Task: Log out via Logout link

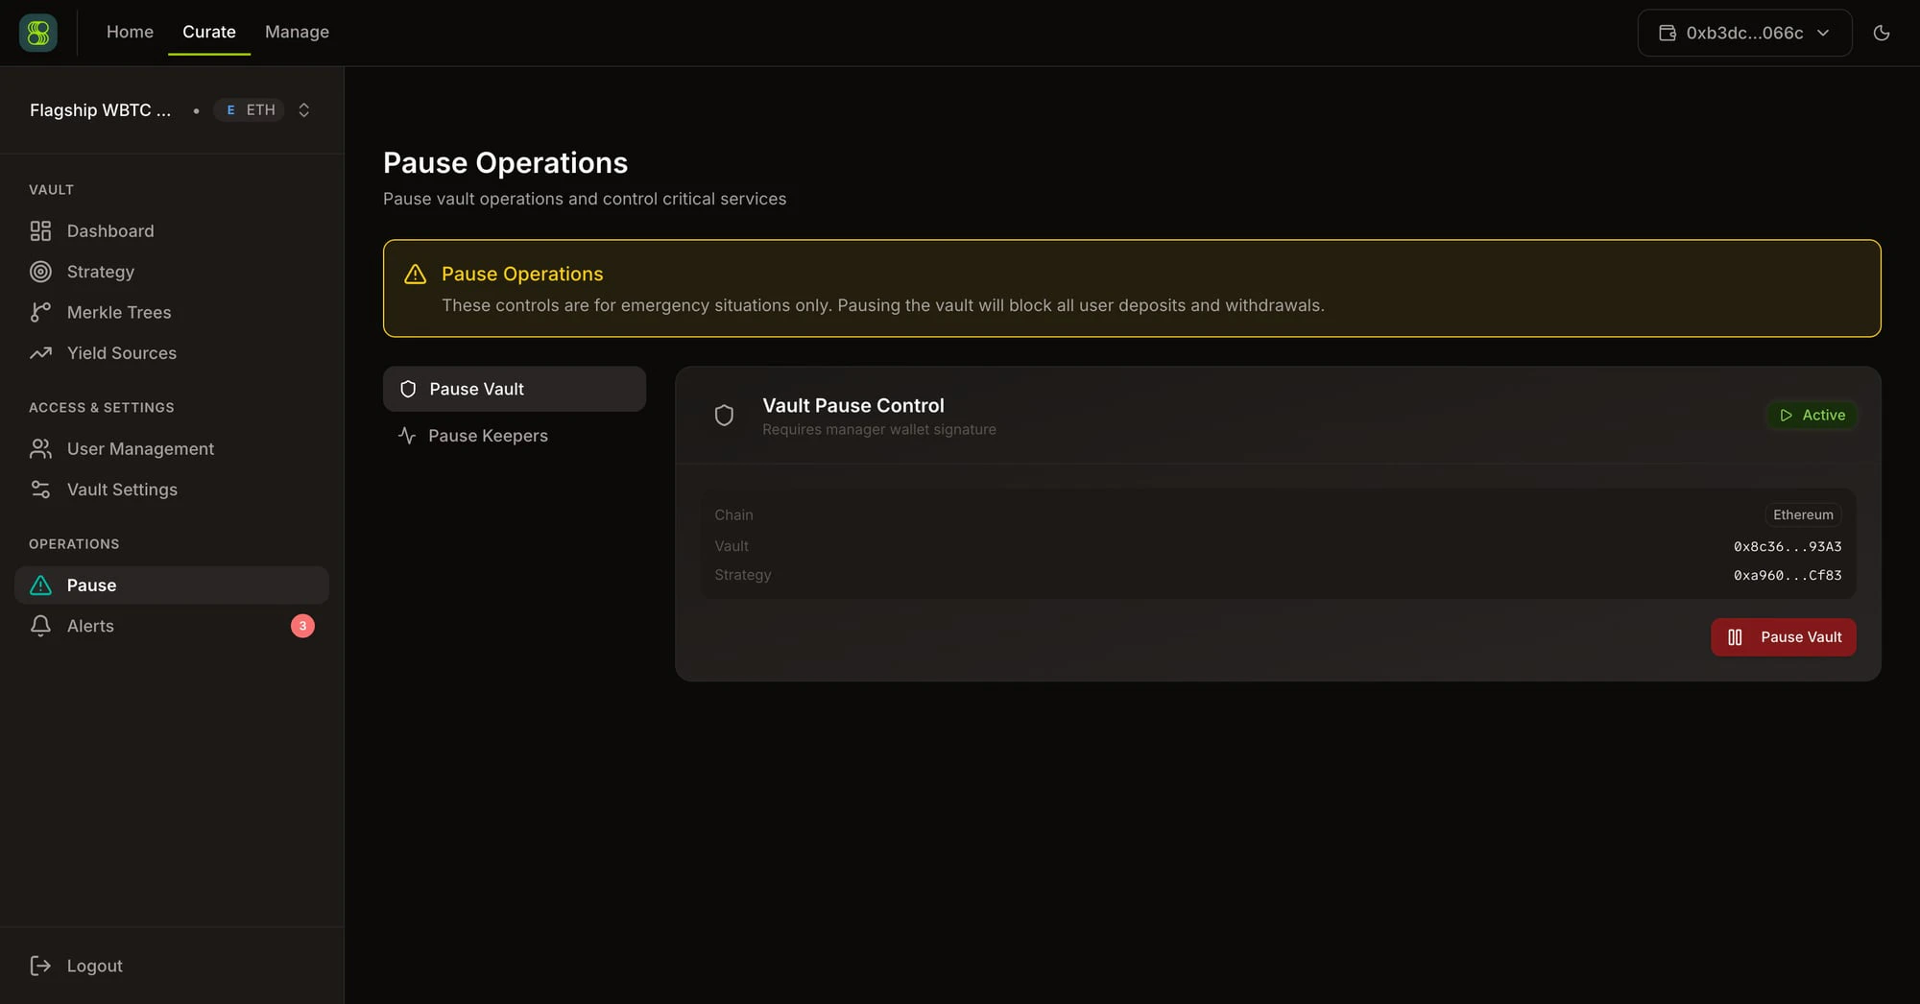Action: coord(172,966)
